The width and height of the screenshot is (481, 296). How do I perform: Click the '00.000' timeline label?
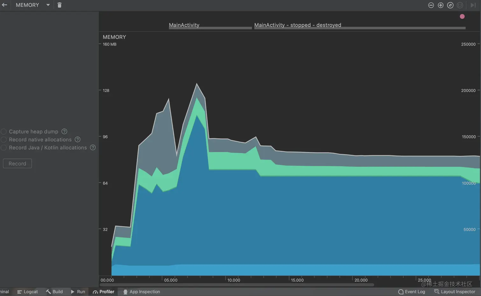click(107, 280)
